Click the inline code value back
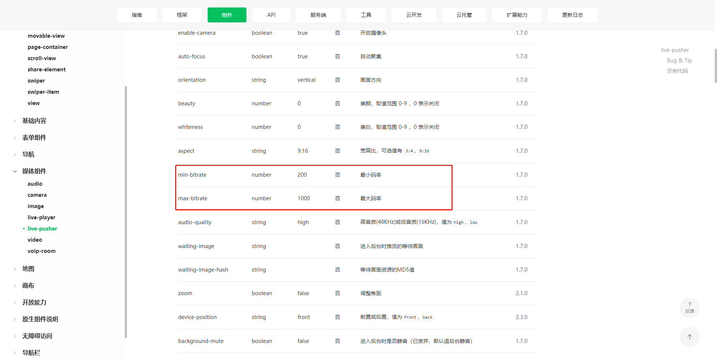Viewport: 717px width, 362px height. pos(428,317)
